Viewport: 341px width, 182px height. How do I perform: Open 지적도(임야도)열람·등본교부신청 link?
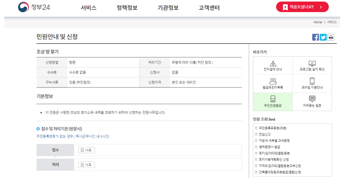(x=280, y=166)
